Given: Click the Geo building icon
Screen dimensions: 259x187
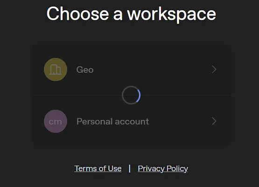Looking at the screenshot, I should pos(56,69).
